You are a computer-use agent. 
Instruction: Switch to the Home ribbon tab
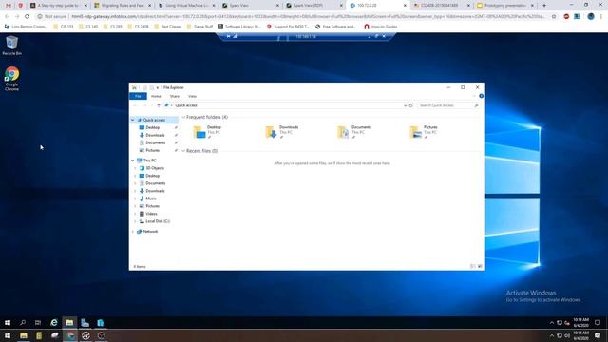click(x=156, y=96)
